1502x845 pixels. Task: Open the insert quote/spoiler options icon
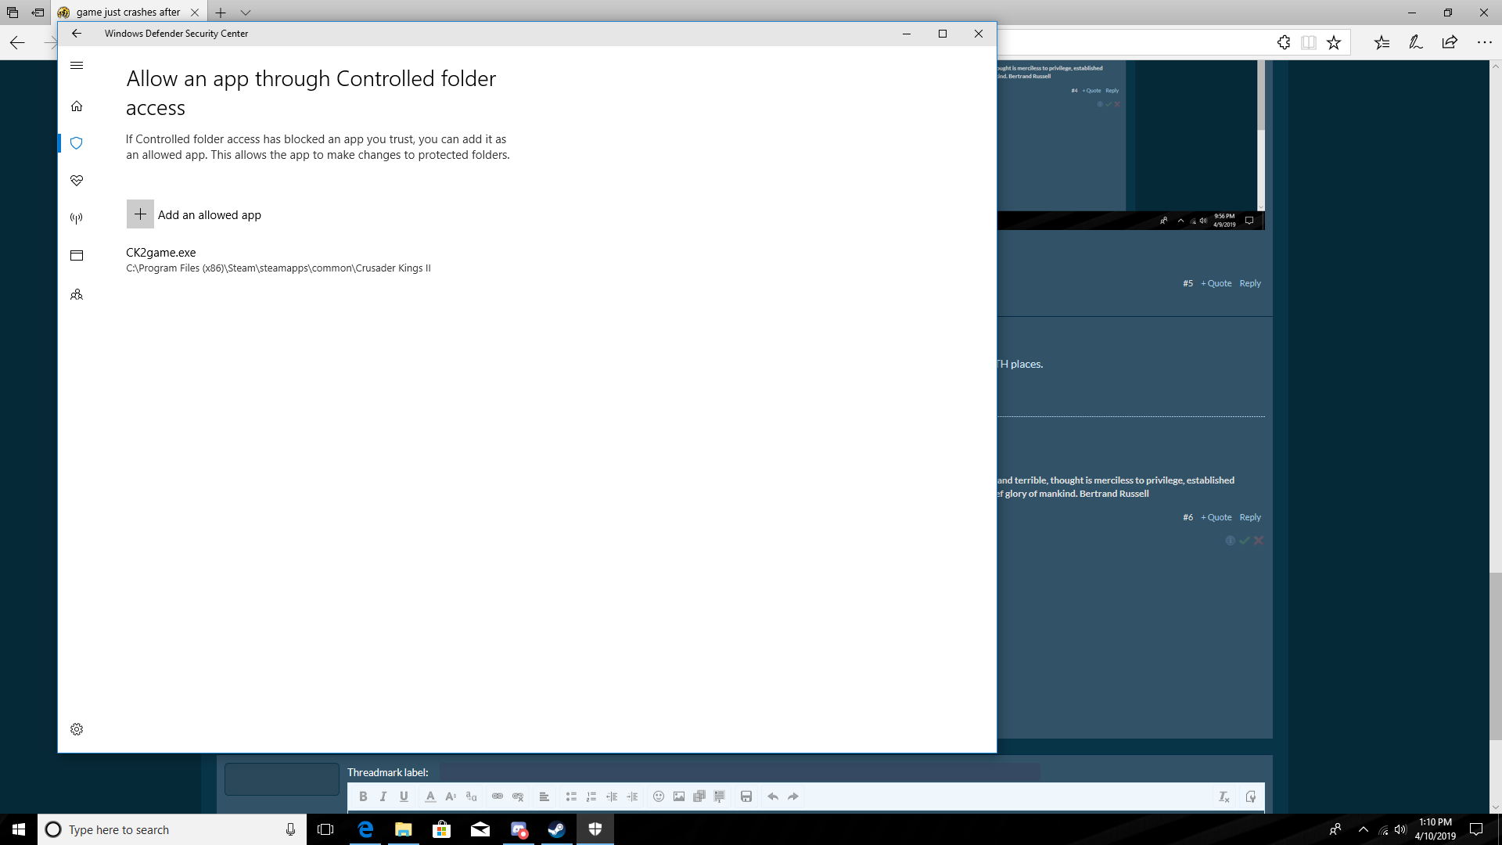tap(720, 796)
